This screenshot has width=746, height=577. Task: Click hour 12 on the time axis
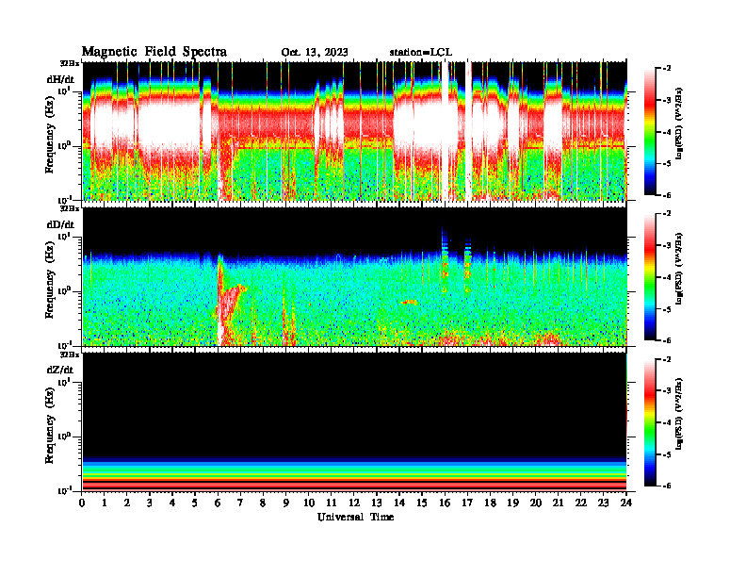pyautogui.click(x=354, y=503)
